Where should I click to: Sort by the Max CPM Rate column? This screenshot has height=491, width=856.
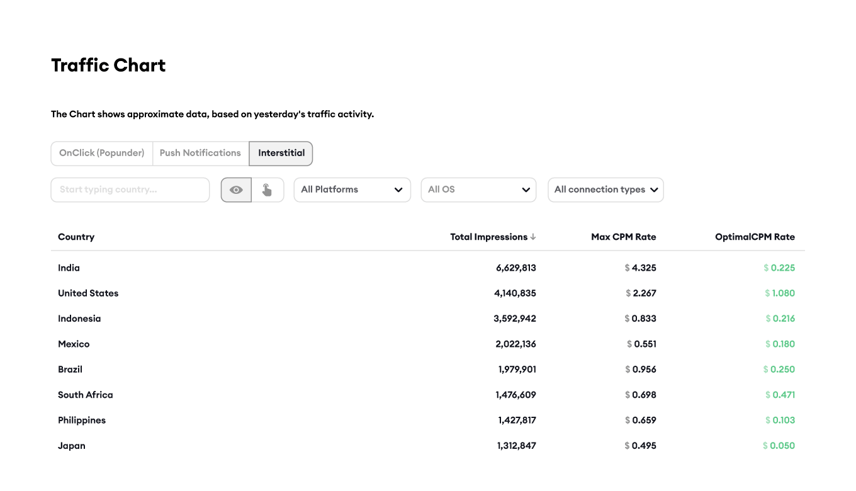pyautogui.click(x=623, y=237)
